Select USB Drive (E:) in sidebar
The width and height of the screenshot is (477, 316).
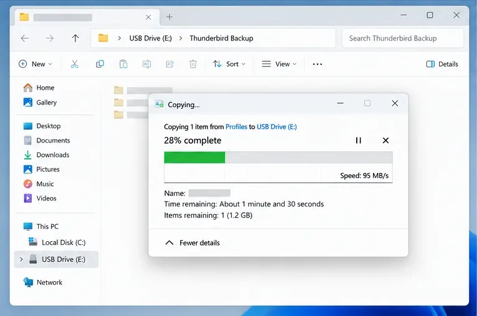(56, 259)
